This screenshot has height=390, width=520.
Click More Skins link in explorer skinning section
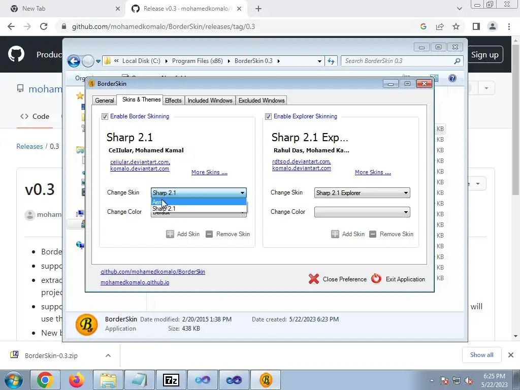click(x=373, y=172)
